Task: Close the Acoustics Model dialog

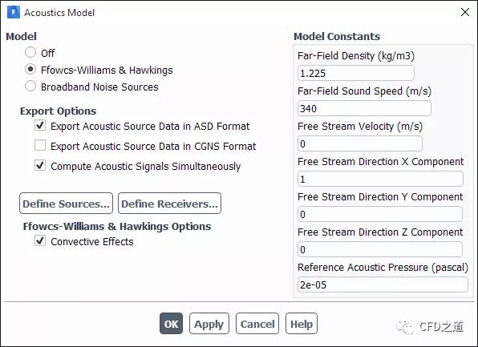Action: pyautogui.click(x=465, y=12)
